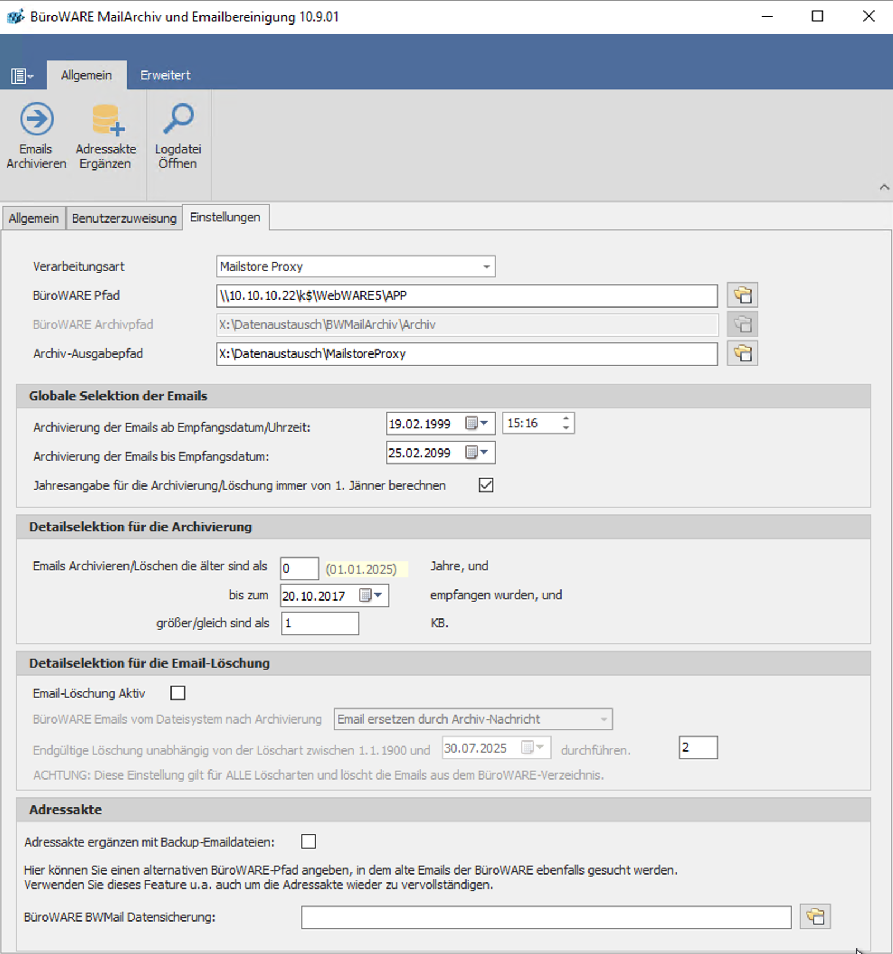Collapse the ribbon using the chevron arrow

pos(883,187)
